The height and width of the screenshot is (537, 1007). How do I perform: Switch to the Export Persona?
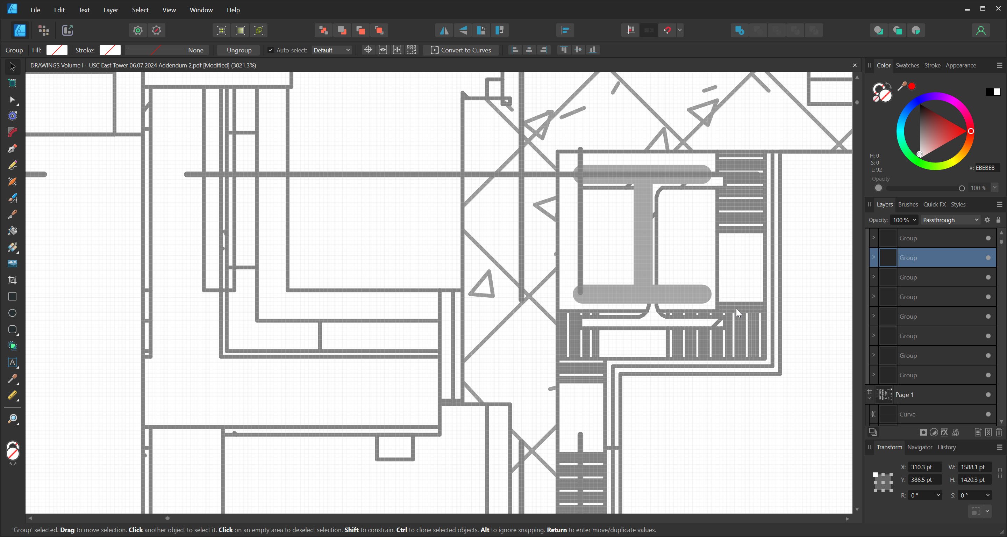[x=67, y=30]
